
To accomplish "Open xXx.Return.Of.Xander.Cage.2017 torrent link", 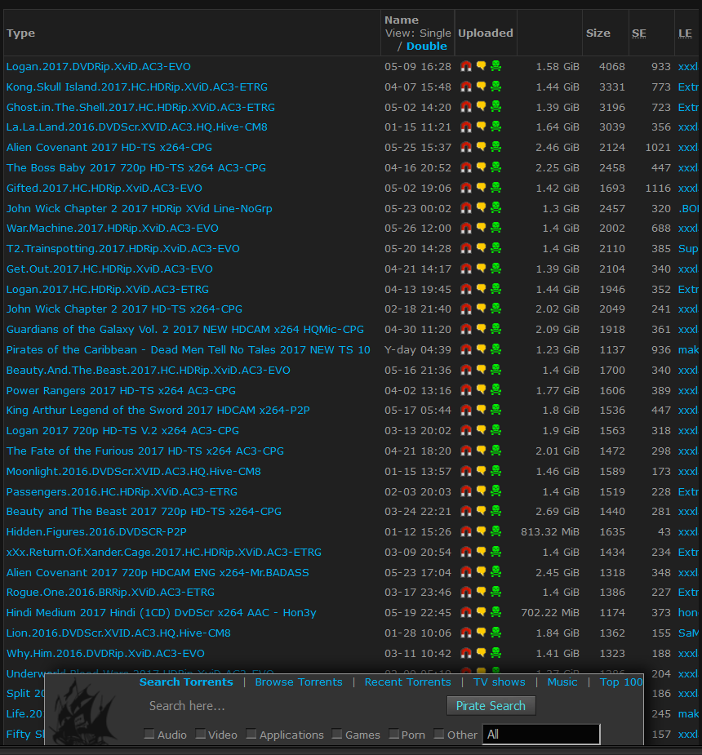I will point(164,552).
